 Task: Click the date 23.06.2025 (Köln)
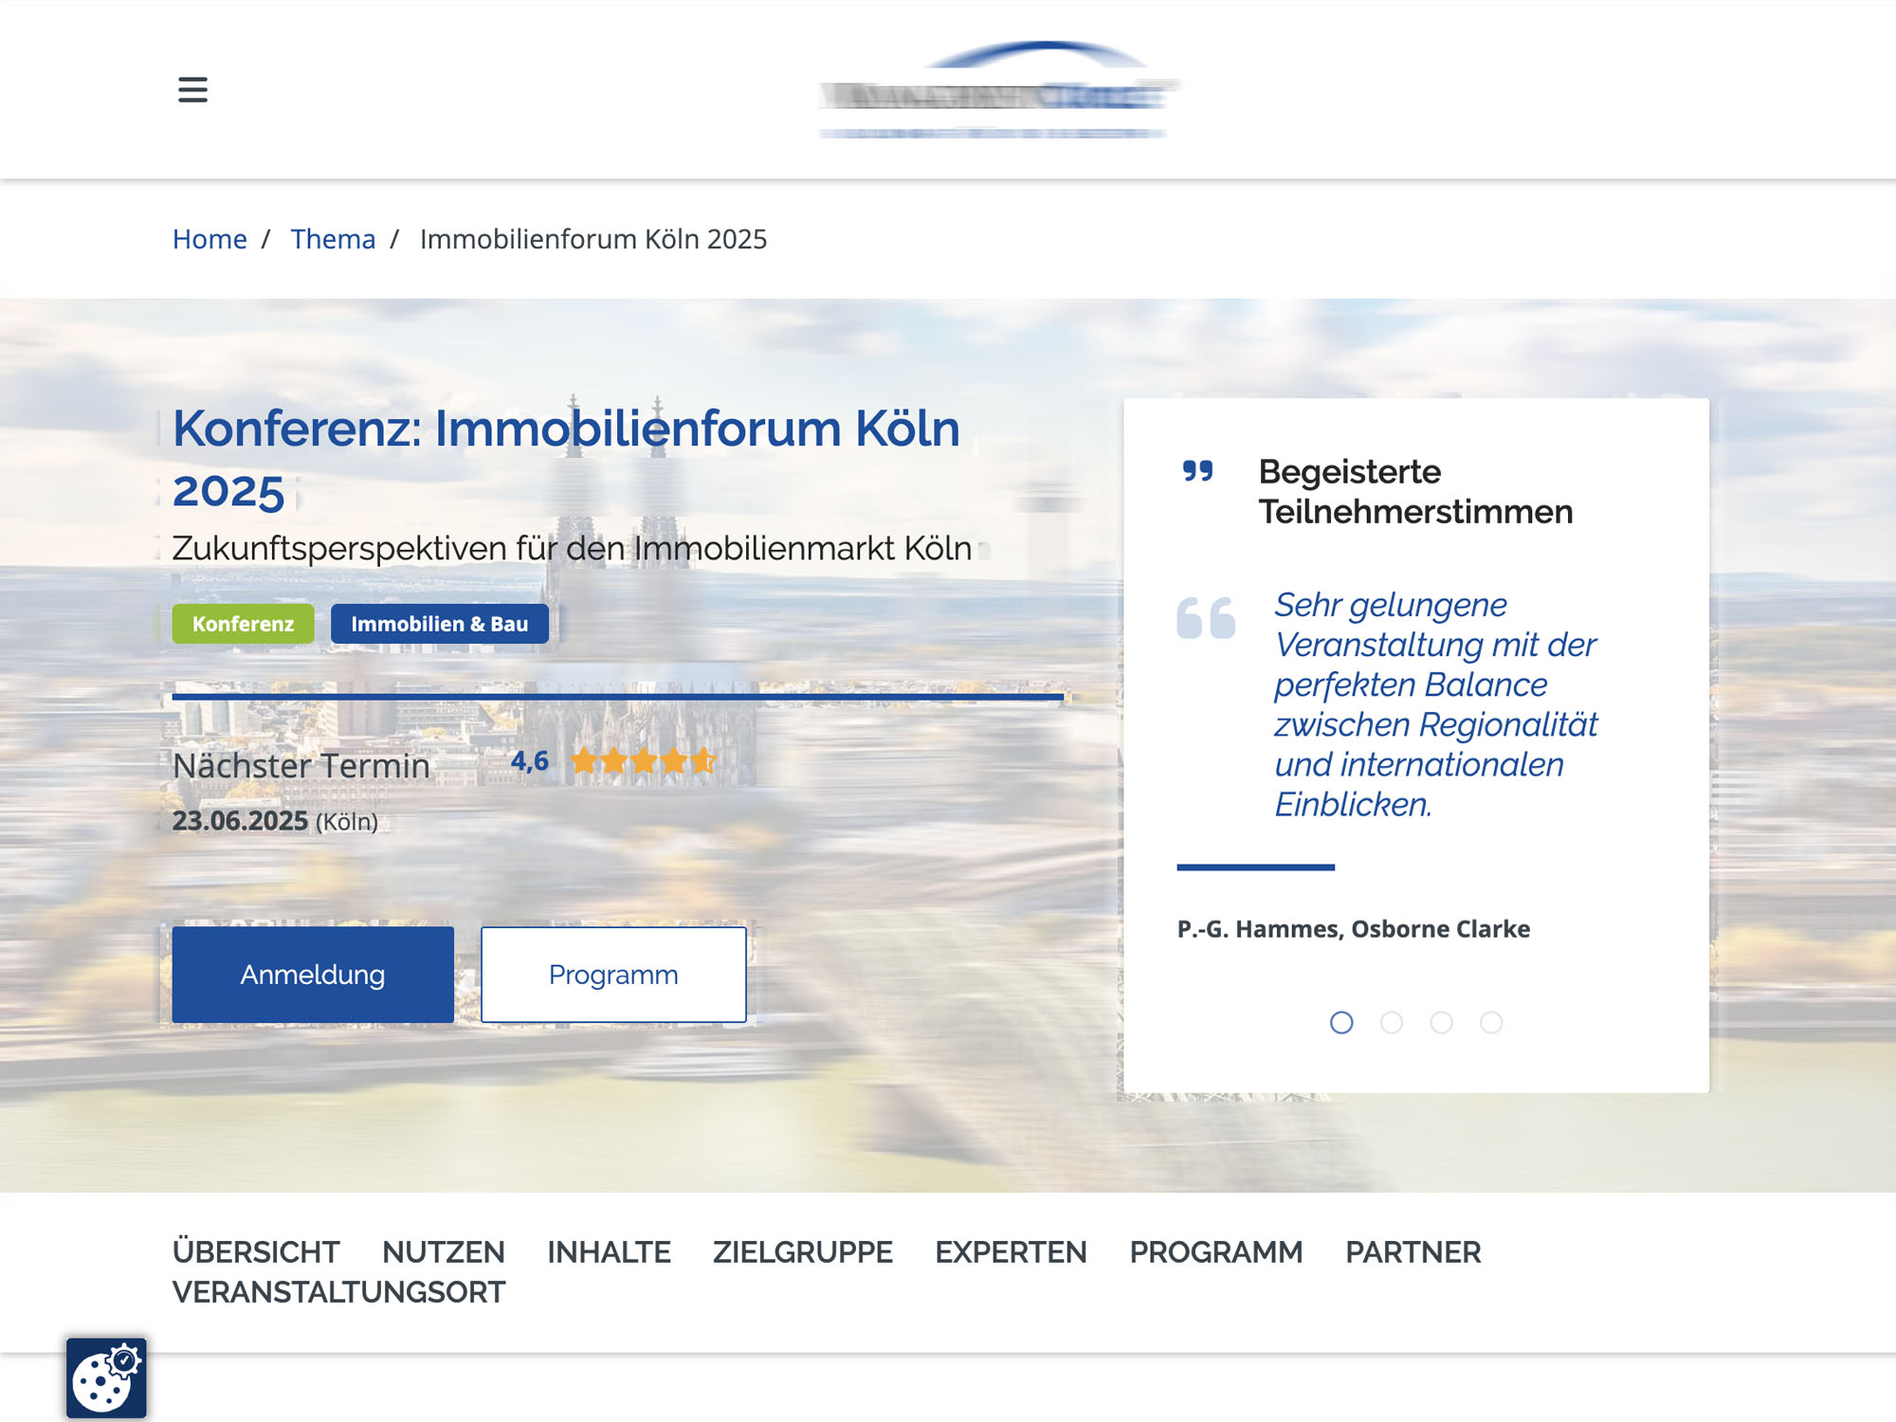(275, 821)
